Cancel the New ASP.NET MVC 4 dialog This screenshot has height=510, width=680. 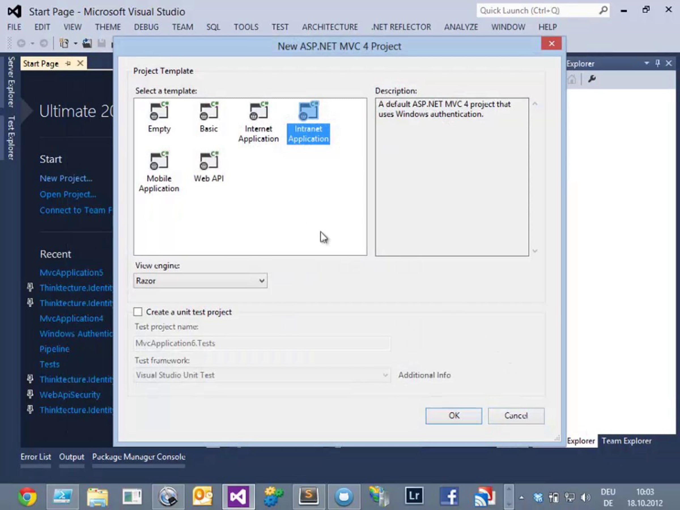coord(516,416)
